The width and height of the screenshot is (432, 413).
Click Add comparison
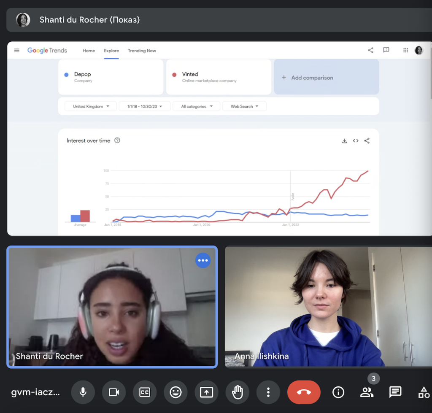tap(327, 77)
